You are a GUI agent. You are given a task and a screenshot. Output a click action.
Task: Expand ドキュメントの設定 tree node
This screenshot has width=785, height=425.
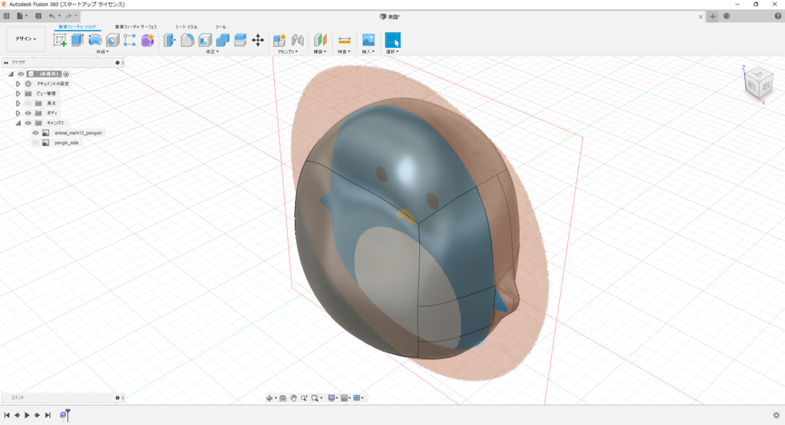(x=18, y=84)
